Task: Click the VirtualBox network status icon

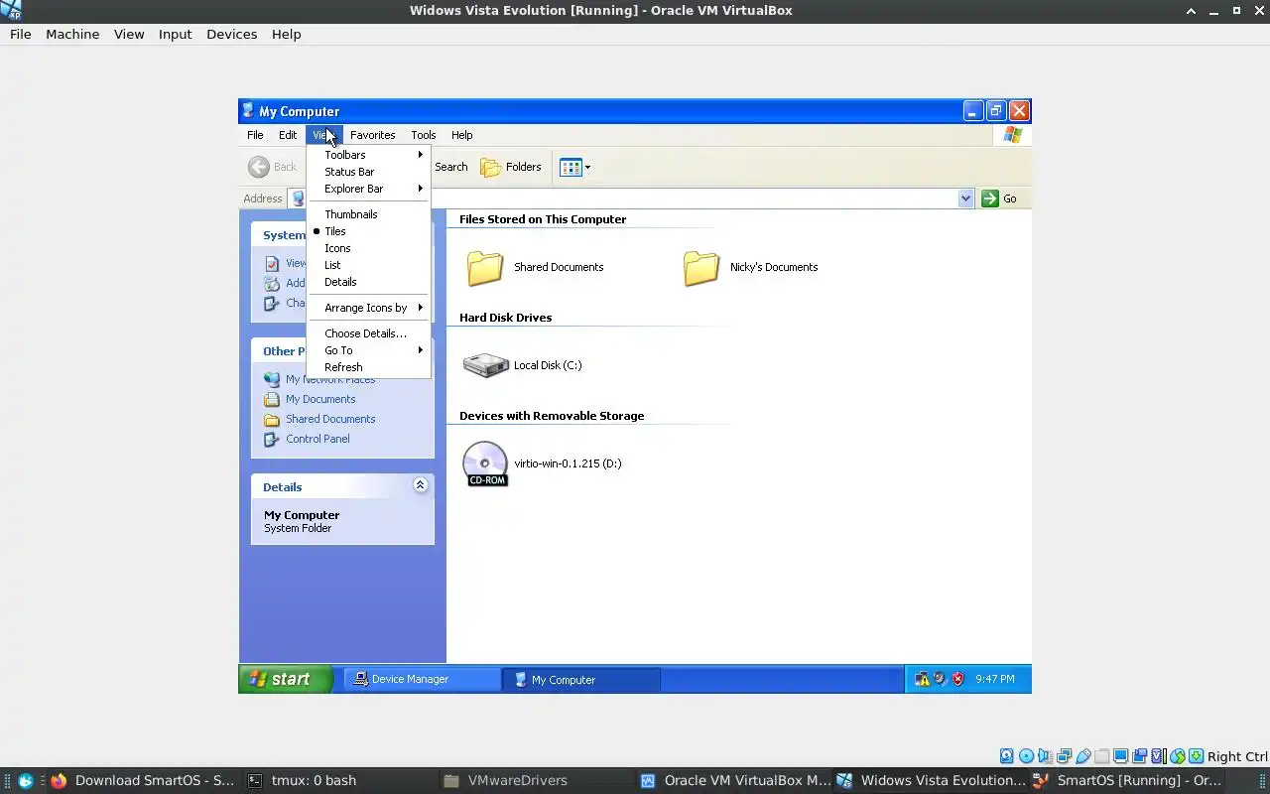Action: click(x=1065, y=756)
